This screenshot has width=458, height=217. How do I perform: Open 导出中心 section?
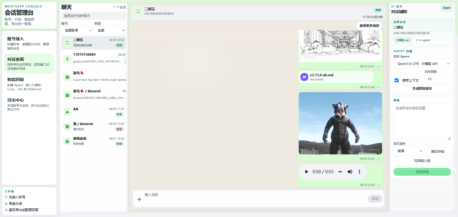pyautogui.click(x=29, y=104)
